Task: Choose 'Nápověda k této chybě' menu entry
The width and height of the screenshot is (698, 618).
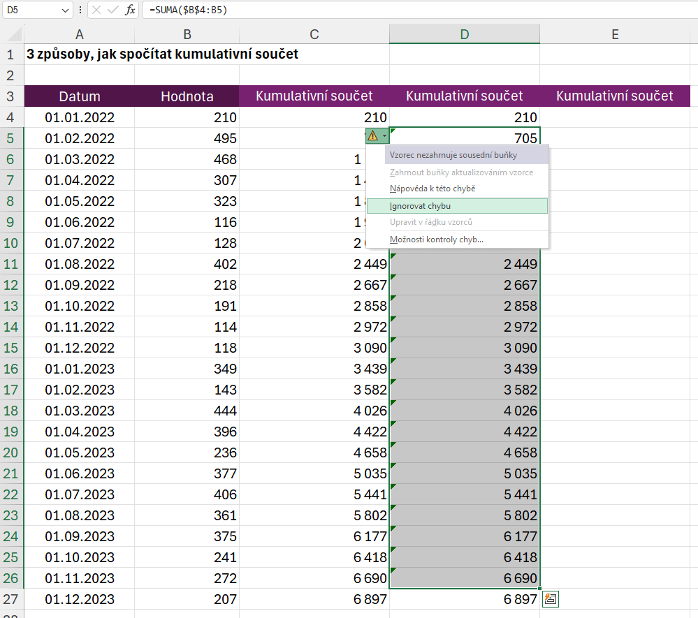Action: coord(432,189)
